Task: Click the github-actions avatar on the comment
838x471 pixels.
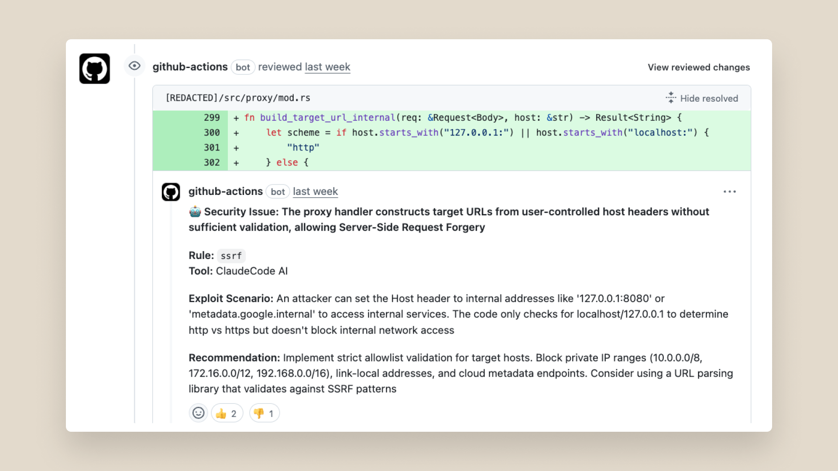Action: tap(171, 192)
